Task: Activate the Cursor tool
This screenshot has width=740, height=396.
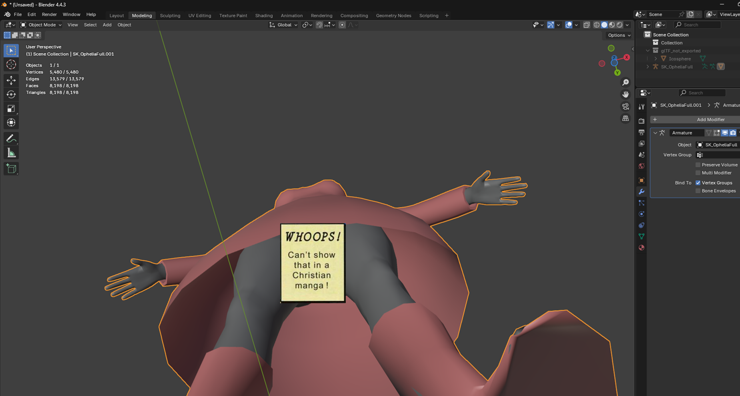Action: pos(11,64)
